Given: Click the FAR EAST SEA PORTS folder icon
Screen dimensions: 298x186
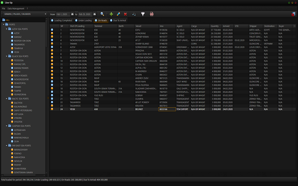Looking at the screenshot, I should [x=10, y=146].
